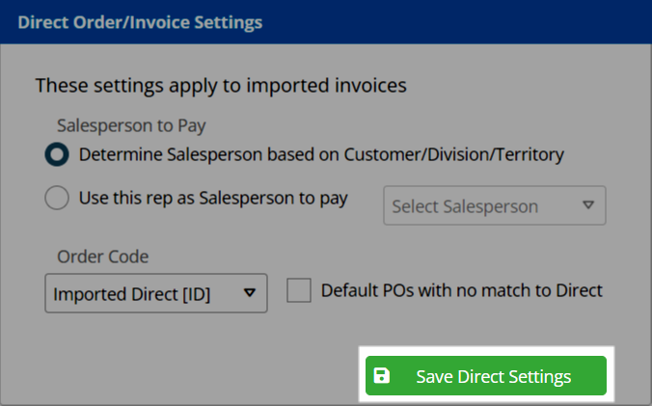Screen dimensions: 652x406
Task: Open the Select Salesperson dropdown
Action: [495, 205]
